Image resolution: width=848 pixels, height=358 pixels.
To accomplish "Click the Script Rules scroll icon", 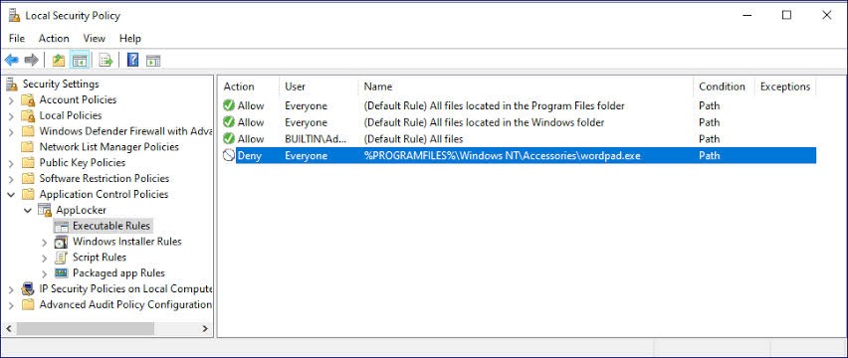I will pyautogui.click(x=62, y=257).
